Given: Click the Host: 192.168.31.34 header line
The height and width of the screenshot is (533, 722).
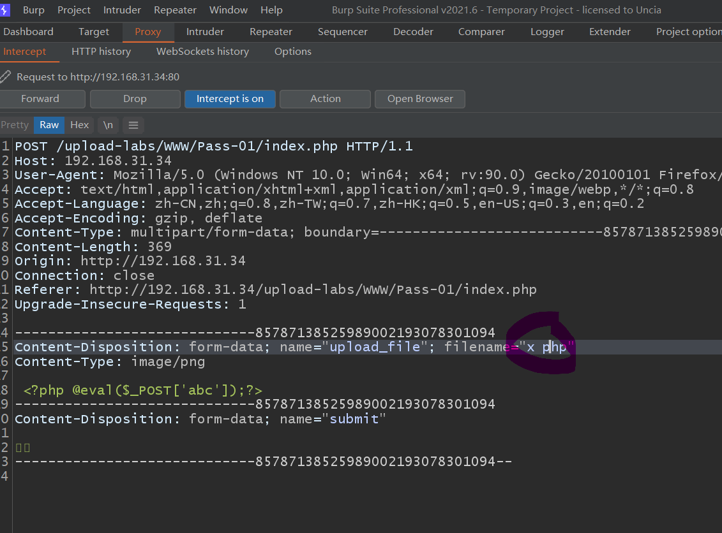Looking at the screenshot, I should pyautogui.click(x=93, y=161).
